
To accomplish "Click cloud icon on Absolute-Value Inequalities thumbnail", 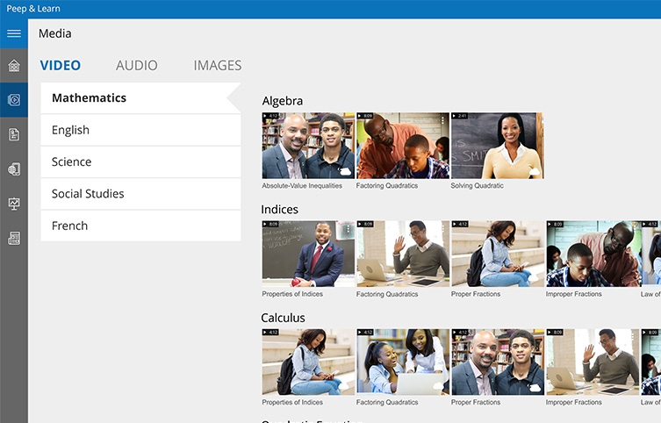I will [345, 171].
